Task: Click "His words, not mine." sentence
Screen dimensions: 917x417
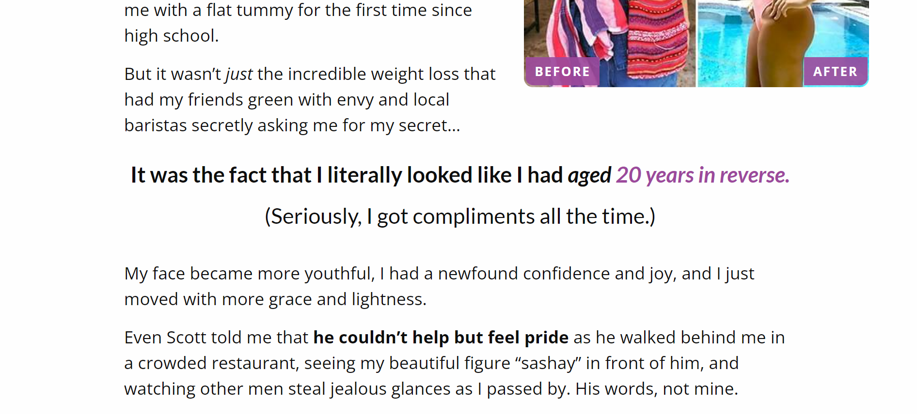Action: pyautogui.click(x=657, y=389)
